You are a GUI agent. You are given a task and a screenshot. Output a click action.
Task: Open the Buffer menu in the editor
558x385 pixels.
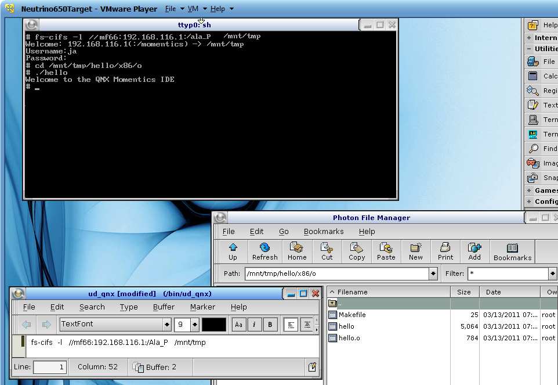(164, 307)
